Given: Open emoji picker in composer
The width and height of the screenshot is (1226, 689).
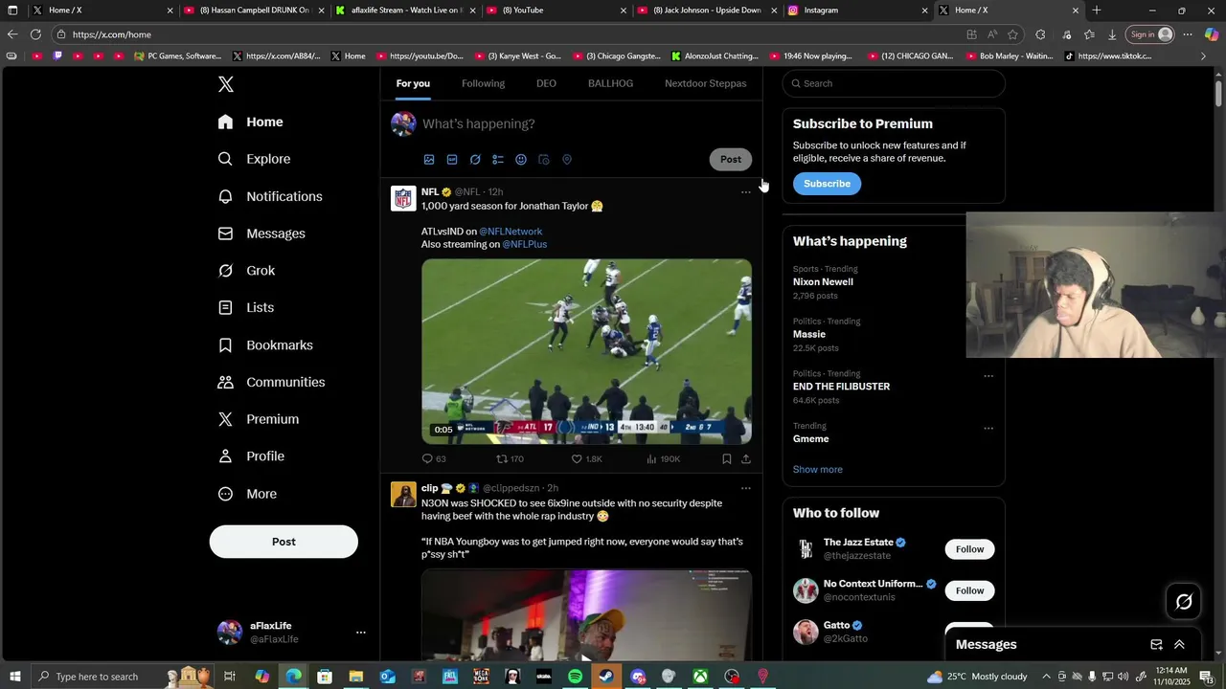Looking at the screenshot, I should click(521, 160).
